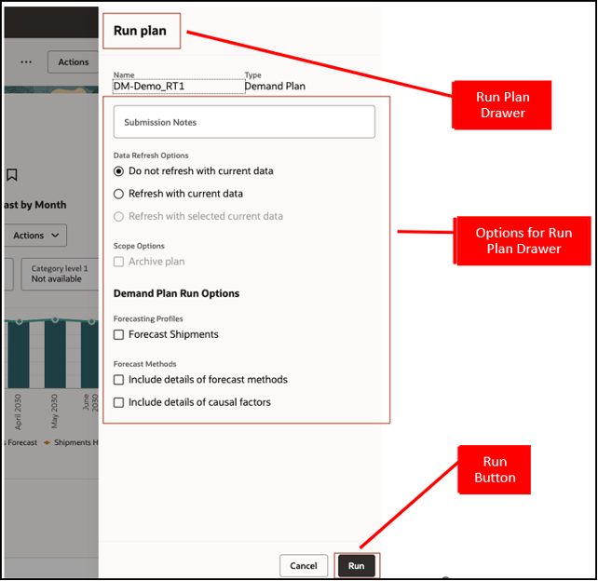Select Do not refresh with current data
Screen dimensions: 598x581
[118, 171]
